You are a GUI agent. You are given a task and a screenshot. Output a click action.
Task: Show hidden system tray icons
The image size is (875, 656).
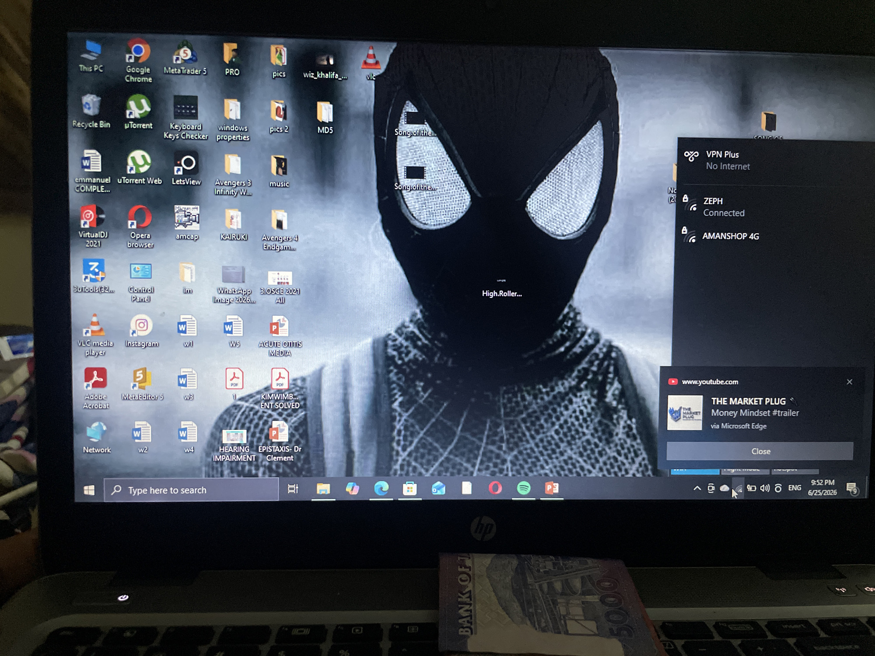click(697, 488)
